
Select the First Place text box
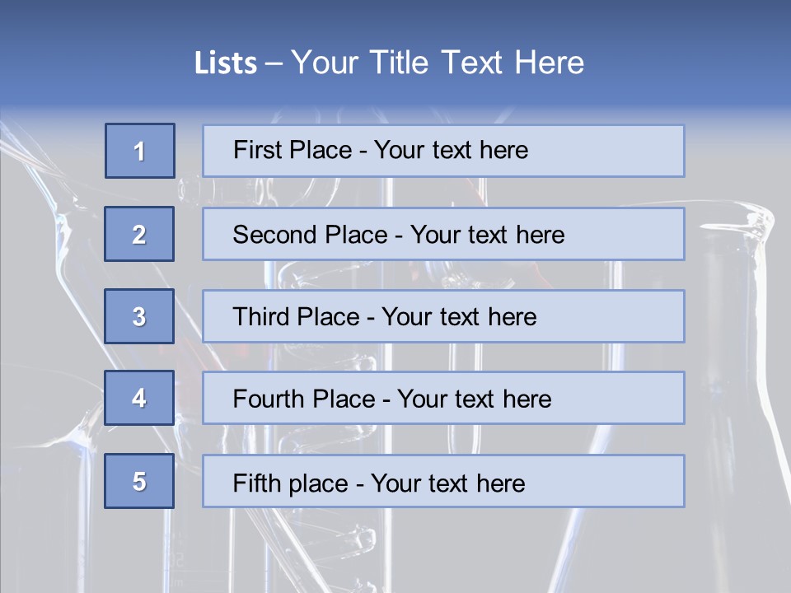coord(443,151)
